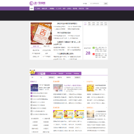
Task: Click the grey search button beside search box
Action: point(106,3)
